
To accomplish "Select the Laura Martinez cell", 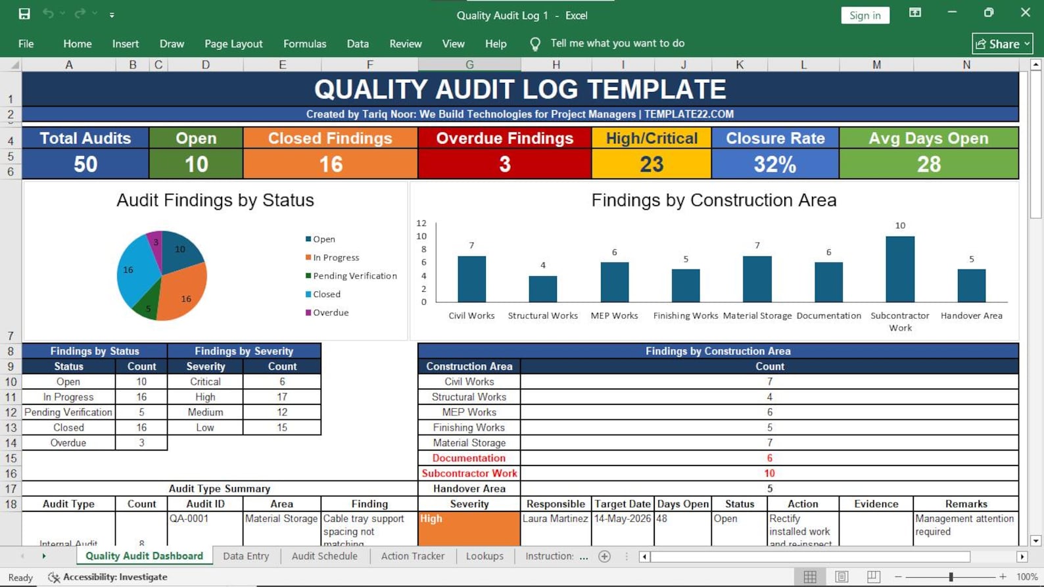I will click(556, 528).
